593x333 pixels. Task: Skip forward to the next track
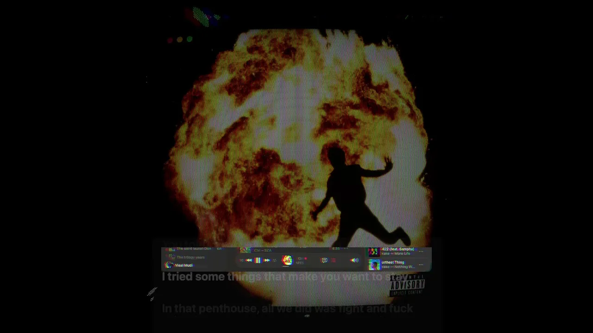(x=266, y=260)
